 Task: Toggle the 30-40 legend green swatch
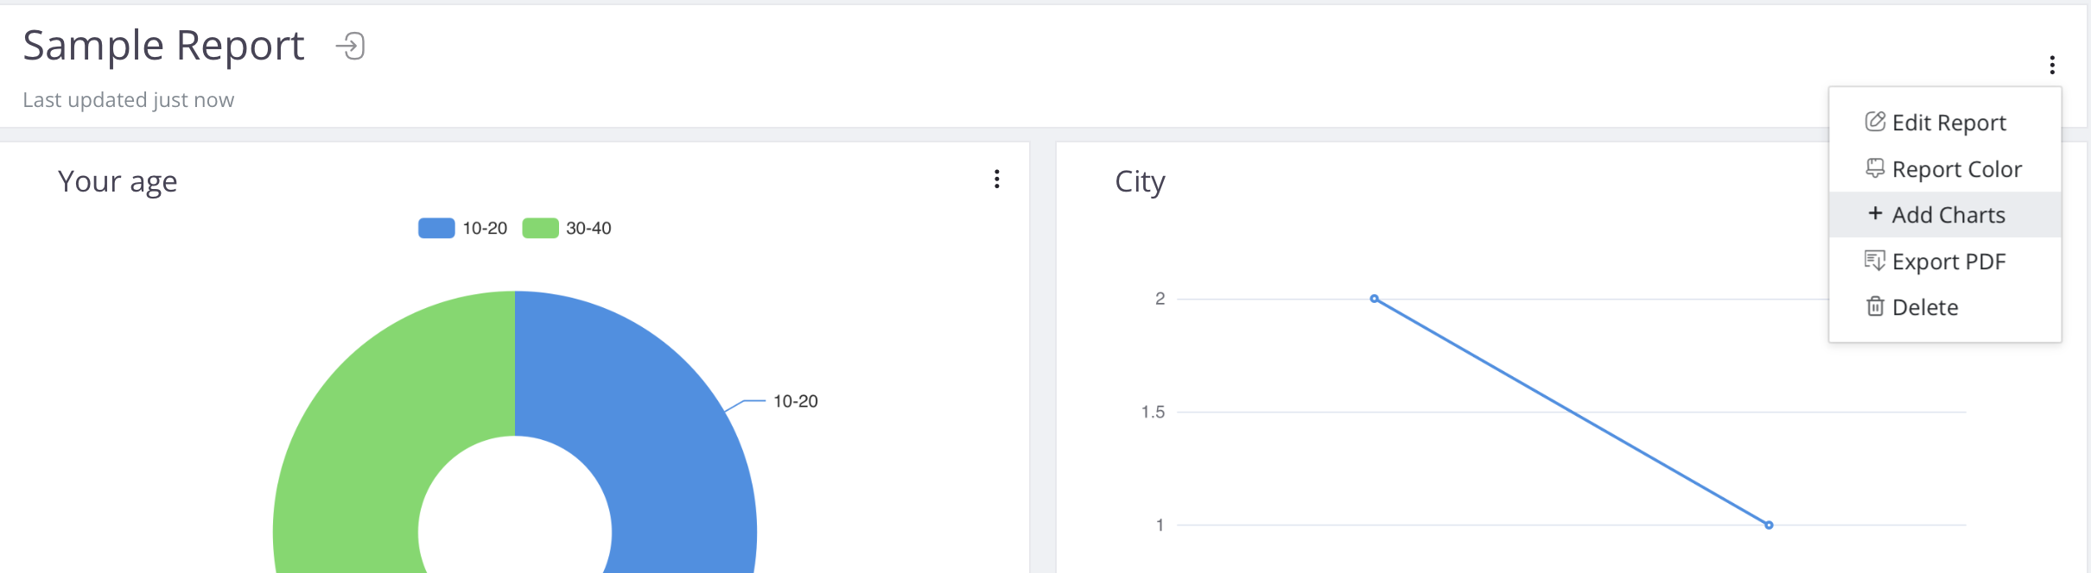[540, 228]
